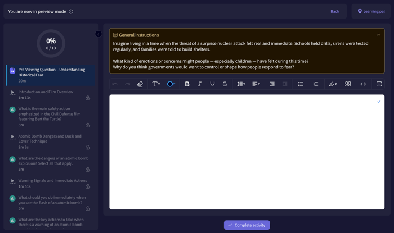Click the undo icon in editor toolbar
This screenshot has width=394, height=233.
(x=115, y=84)
